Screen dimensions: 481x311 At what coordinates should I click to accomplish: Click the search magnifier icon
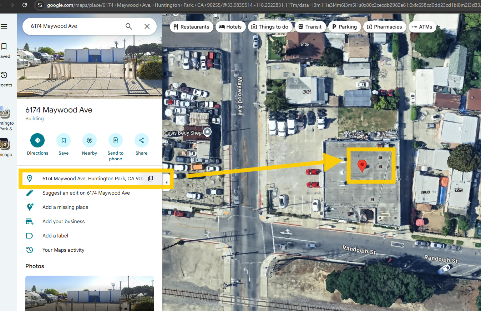tap(128, 26)
